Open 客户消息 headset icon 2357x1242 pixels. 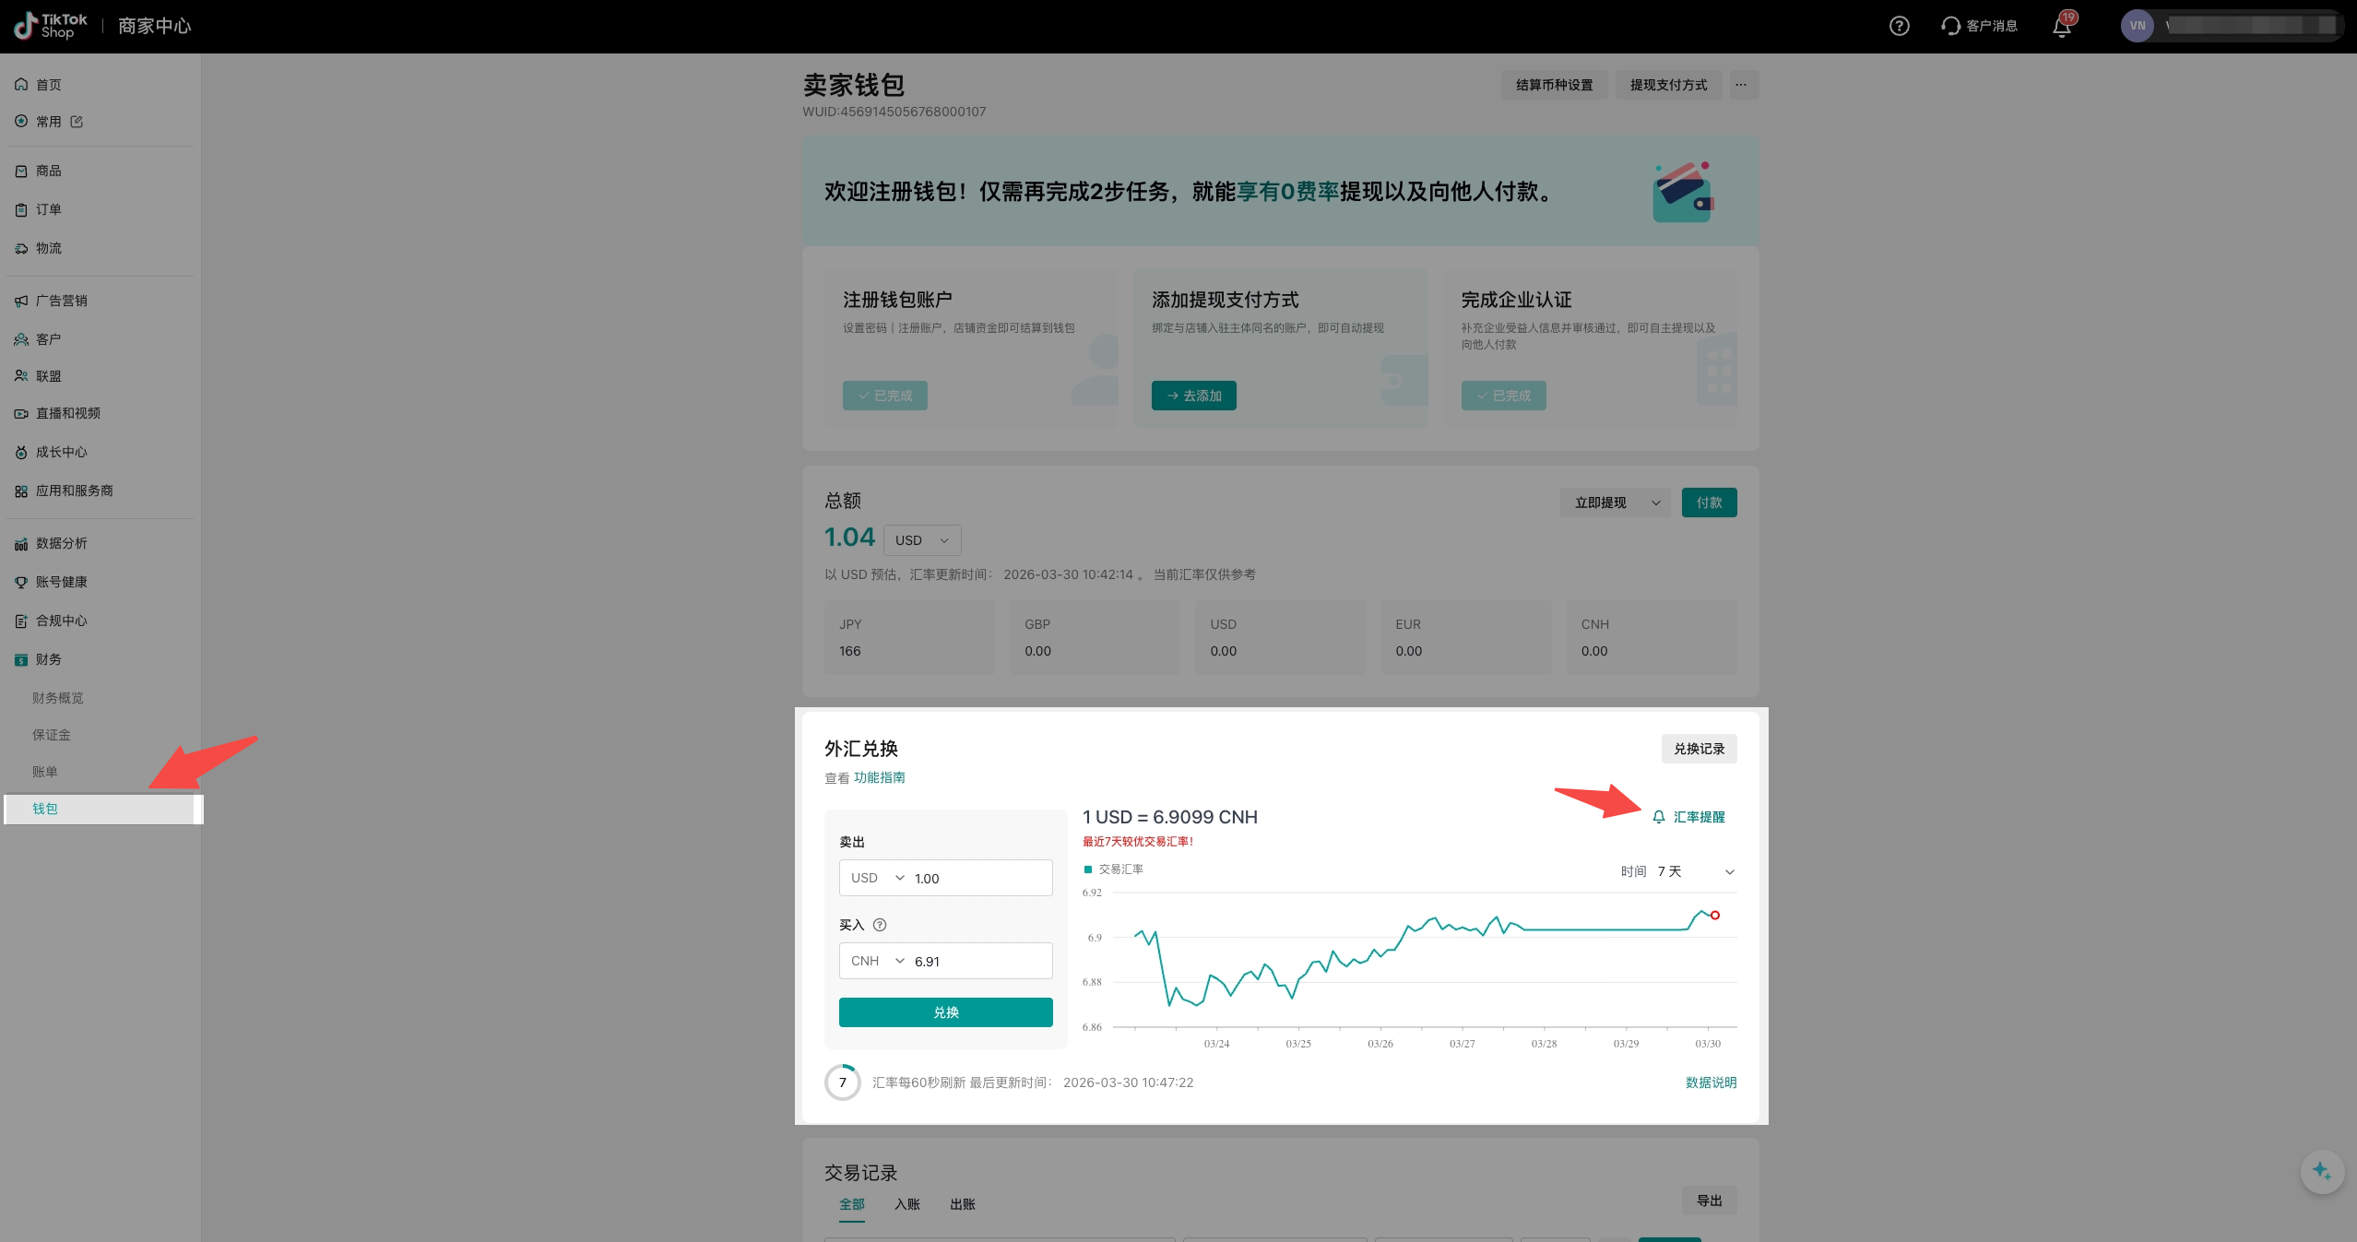[x=1950, y=26]
